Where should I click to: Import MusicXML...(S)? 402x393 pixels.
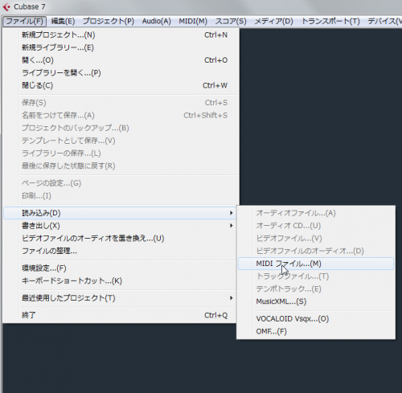316,301
